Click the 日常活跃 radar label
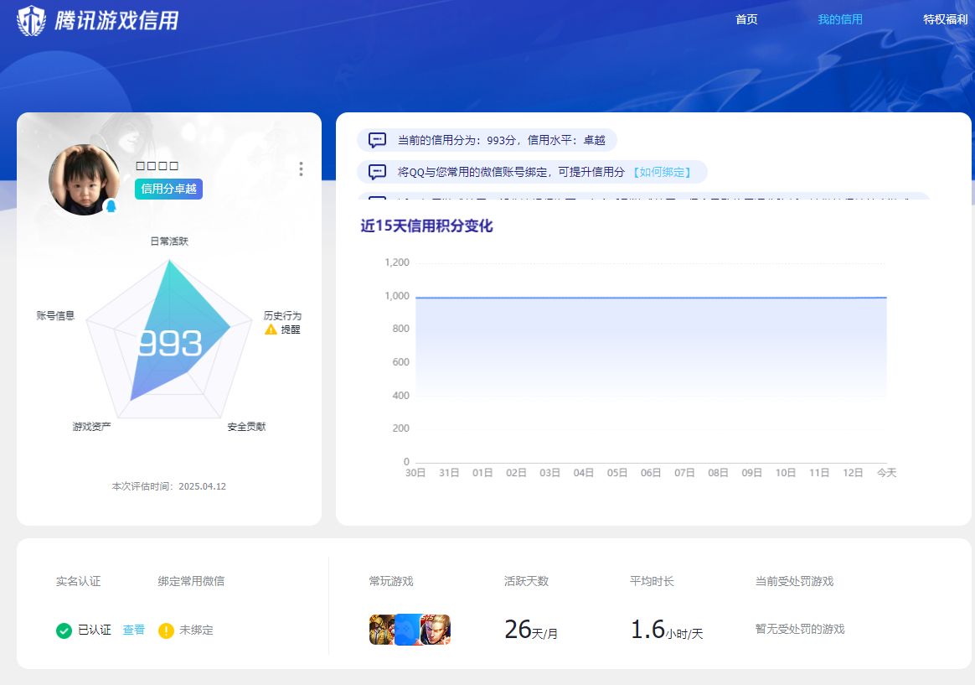Viewport: 975px width, 685px height. click(x=169, y=241)
